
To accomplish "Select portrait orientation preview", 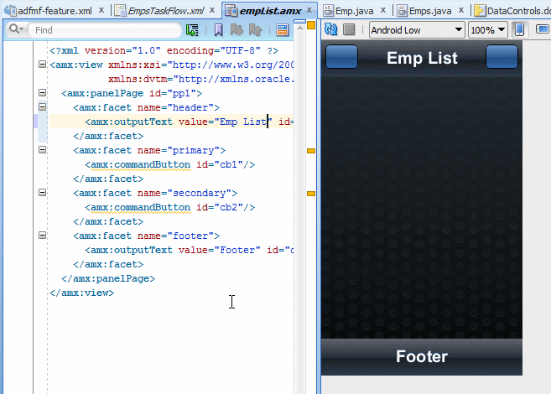I will 519,29.
